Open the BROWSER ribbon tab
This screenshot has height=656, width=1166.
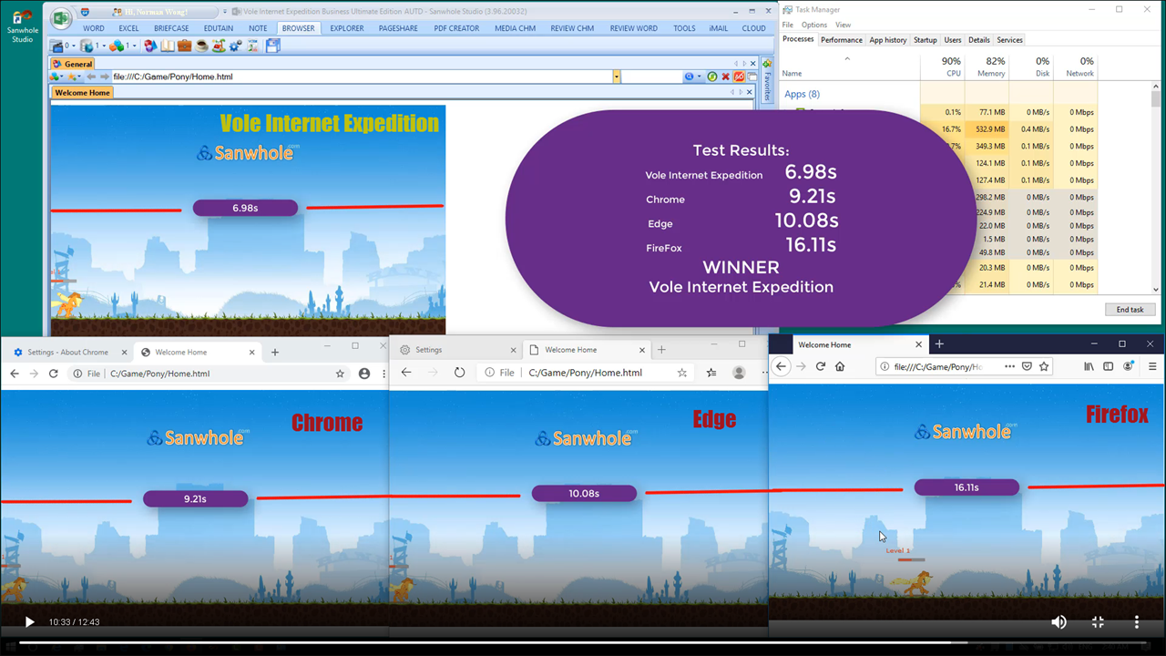(x=298, y=28)
